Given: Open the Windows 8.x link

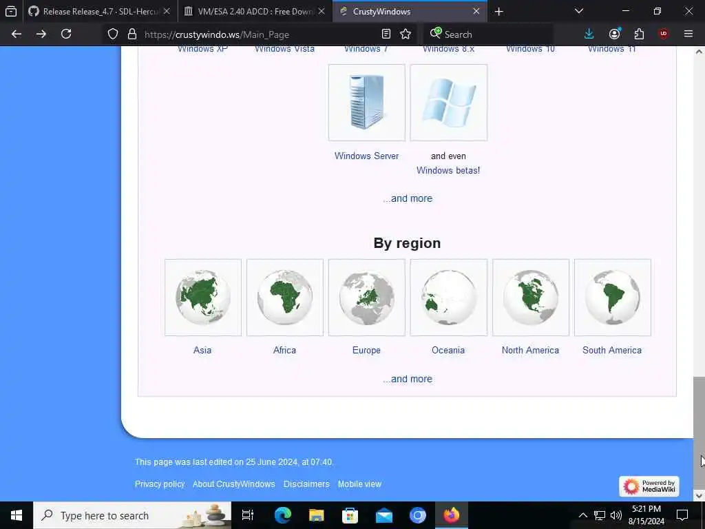Looking at the screenshot, I should coord(448,49).
